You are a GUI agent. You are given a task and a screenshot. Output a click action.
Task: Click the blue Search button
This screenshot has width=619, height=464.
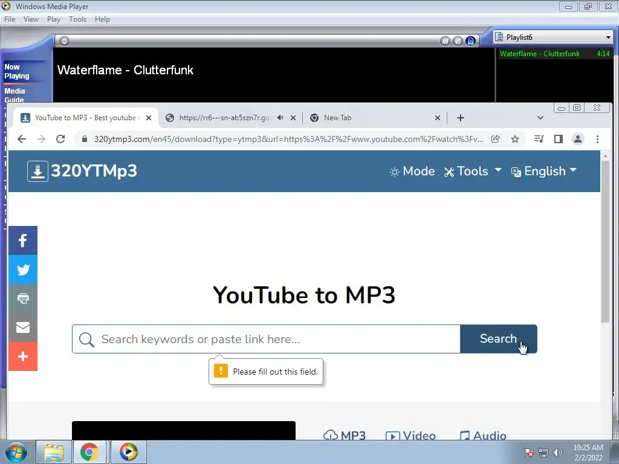(499, 339)
